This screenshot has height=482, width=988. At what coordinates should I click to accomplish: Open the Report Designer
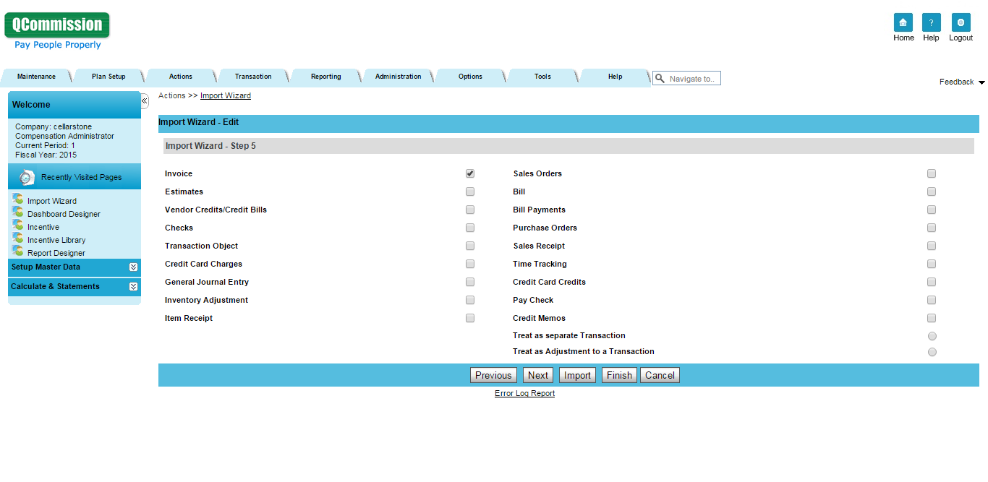(58, 252)
